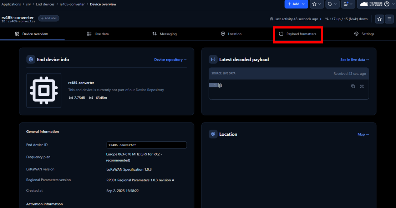
Task: Bookmark the device using the star icon
Action: click(379, 19)
